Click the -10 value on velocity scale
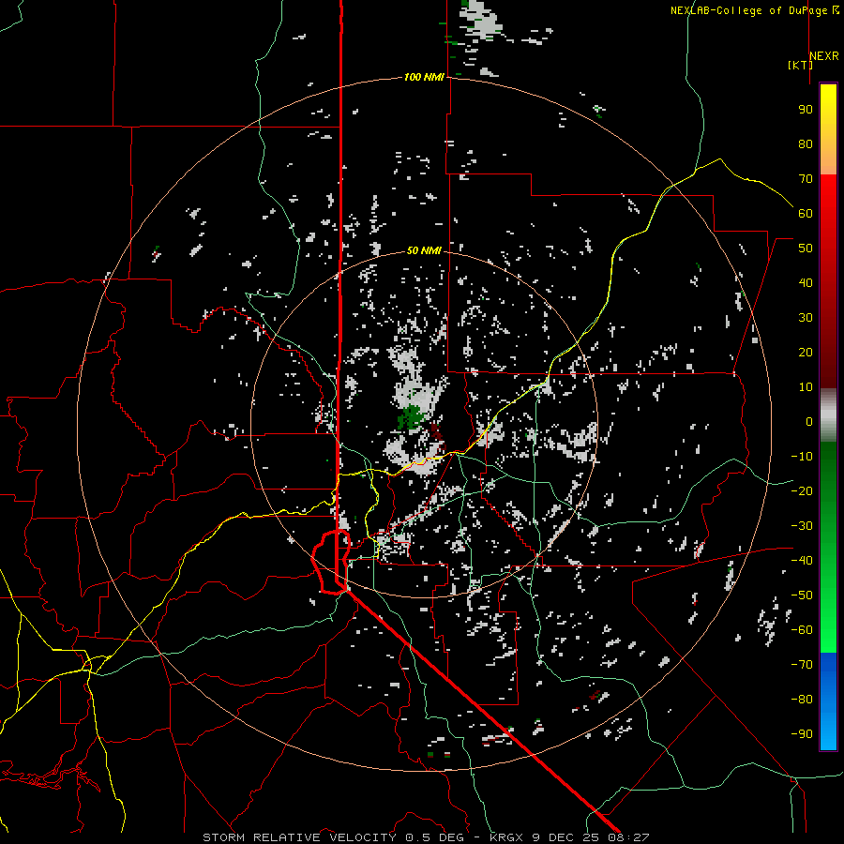Screen dimensions: 844x844 coord(802,457)
